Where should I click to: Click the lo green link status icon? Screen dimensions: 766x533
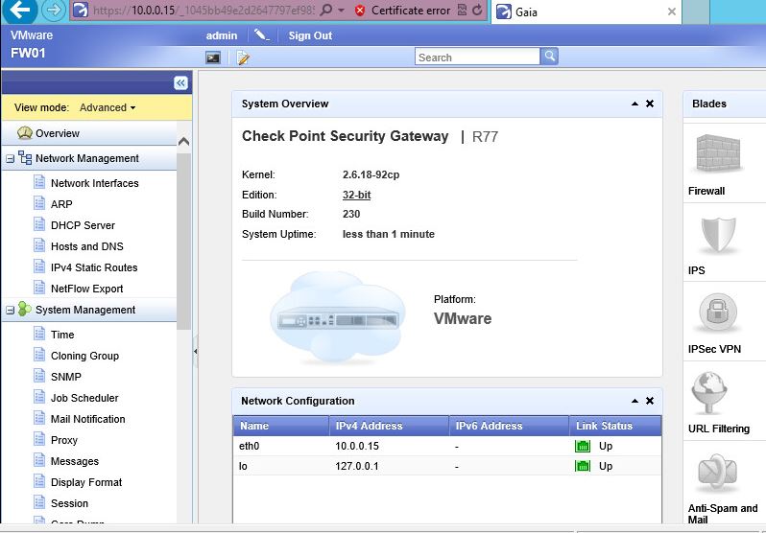point(583,466)
